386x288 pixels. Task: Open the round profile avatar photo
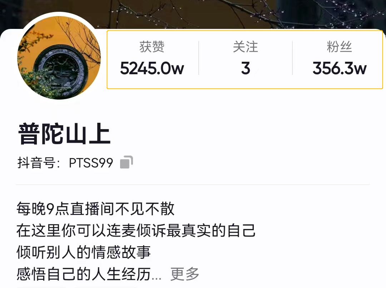(59, 58)
